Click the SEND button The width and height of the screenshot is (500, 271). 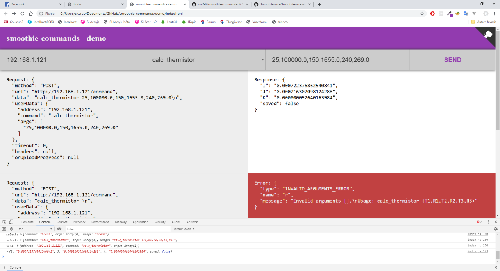click(452, 59)
